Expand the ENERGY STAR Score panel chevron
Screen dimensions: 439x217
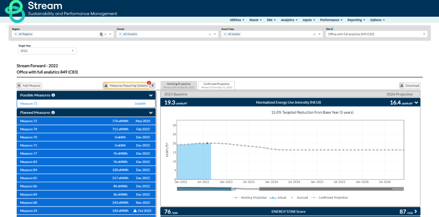415,211
